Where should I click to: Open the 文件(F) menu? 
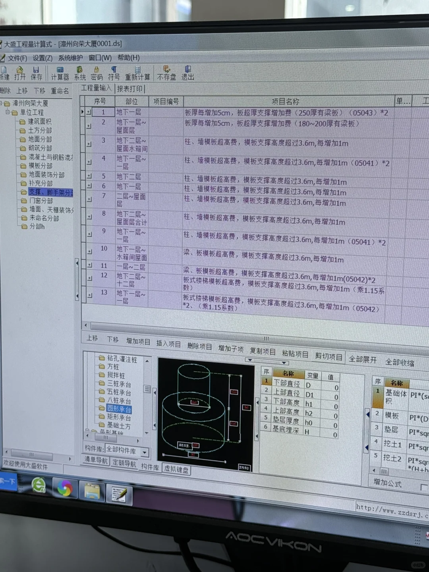click(x=17, y=58)
